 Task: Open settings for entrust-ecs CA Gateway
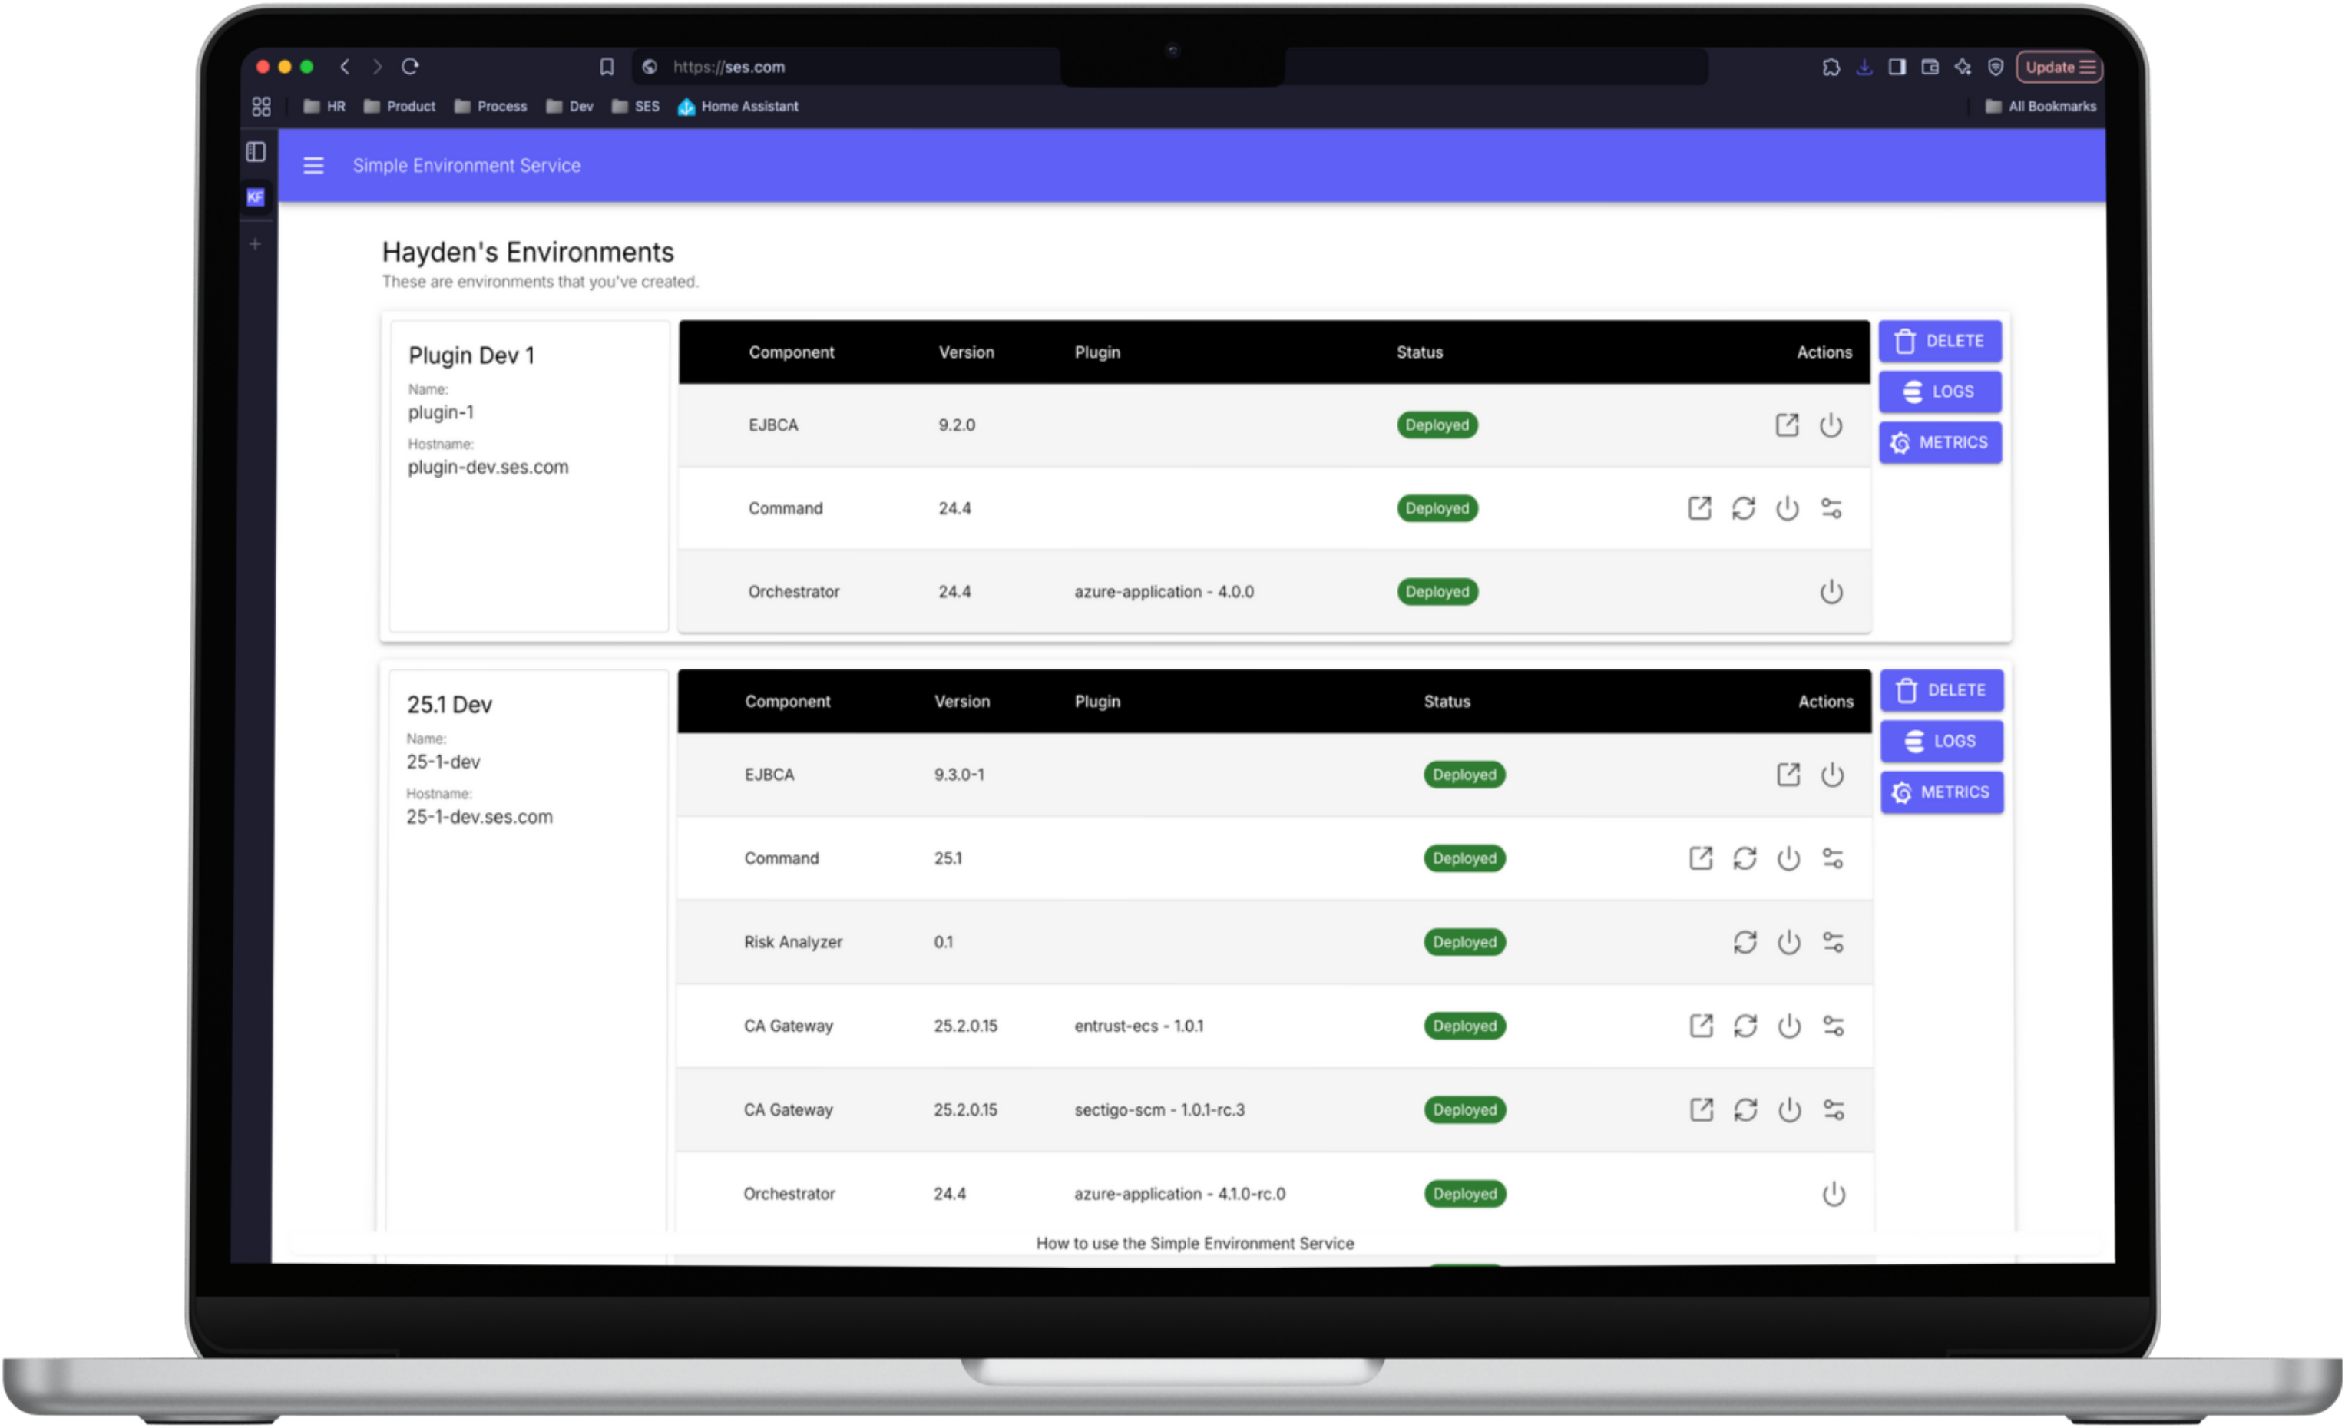[x=1833, y=1026]
